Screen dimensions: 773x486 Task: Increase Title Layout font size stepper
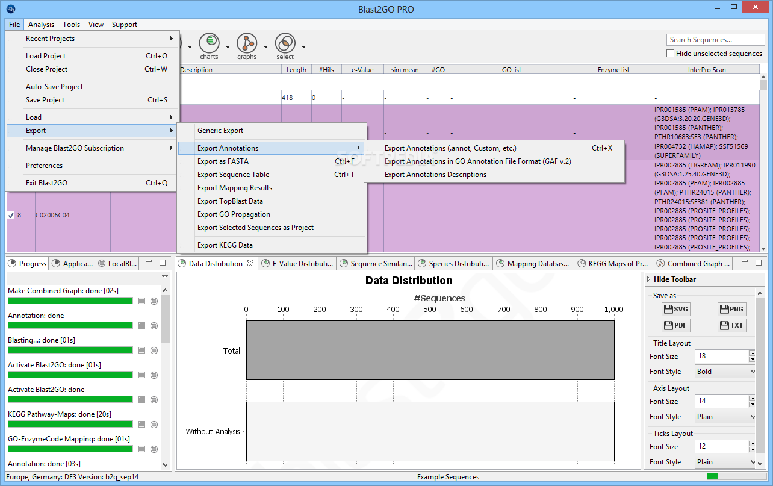tap(752, 354)
